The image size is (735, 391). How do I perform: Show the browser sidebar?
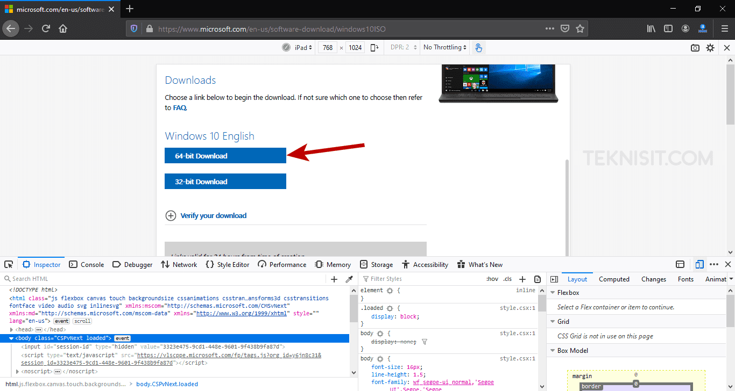coord(668,28)
